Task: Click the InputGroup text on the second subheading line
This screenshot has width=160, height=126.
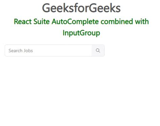Action: pos(81,33)
